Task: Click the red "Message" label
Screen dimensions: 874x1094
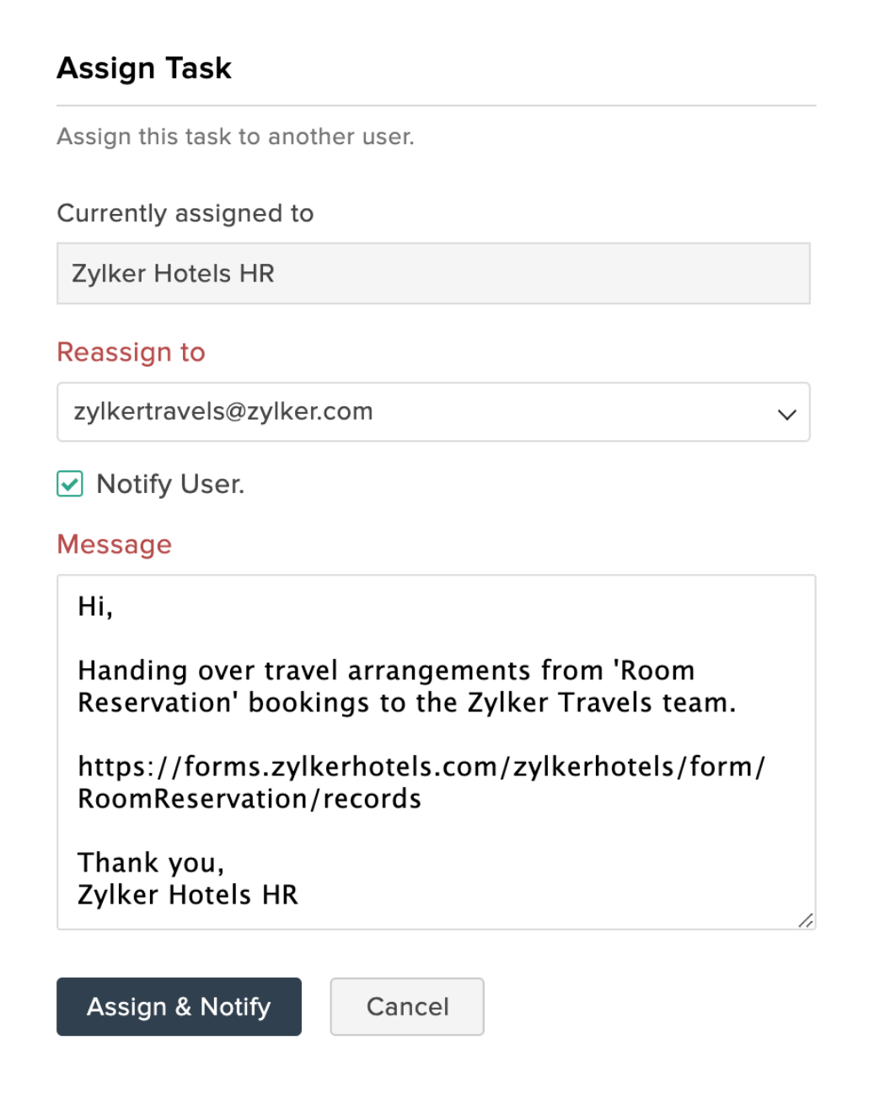Action: point(114,544)
